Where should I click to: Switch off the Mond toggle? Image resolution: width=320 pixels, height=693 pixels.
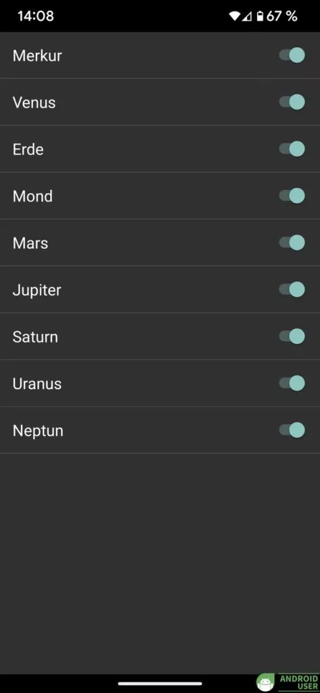point(292,196)
